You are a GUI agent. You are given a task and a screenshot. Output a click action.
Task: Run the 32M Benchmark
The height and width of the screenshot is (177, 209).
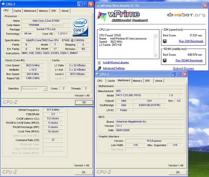pyautogui.click(x=191, y=41)
